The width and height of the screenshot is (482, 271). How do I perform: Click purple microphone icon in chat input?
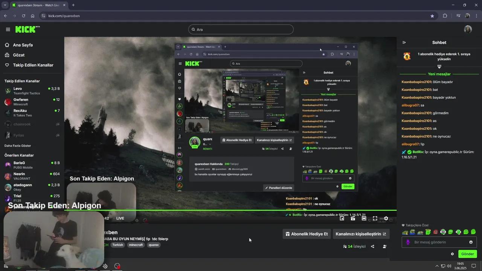pyautogui.click(x=408, y=242)
